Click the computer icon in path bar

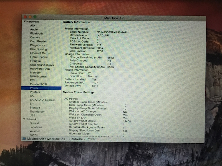coord(24,139)
